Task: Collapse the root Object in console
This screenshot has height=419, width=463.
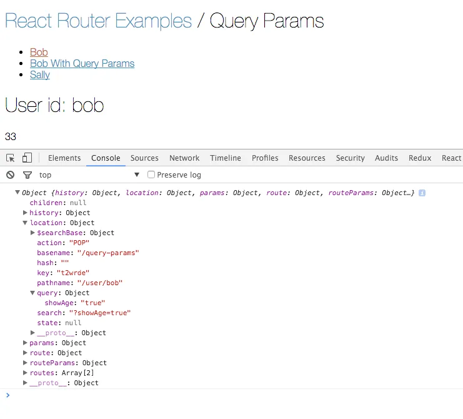Action: click(17, 193)
